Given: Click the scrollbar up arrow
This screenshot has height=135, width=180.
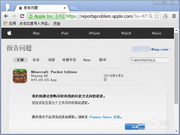Looking at the screenshot, I should [x=176, y=30].
